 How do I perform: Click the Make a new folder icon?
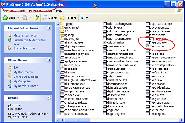pos(10,35)
